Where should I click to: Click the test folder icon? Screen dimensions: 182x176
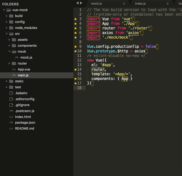[x=11, y=87]
